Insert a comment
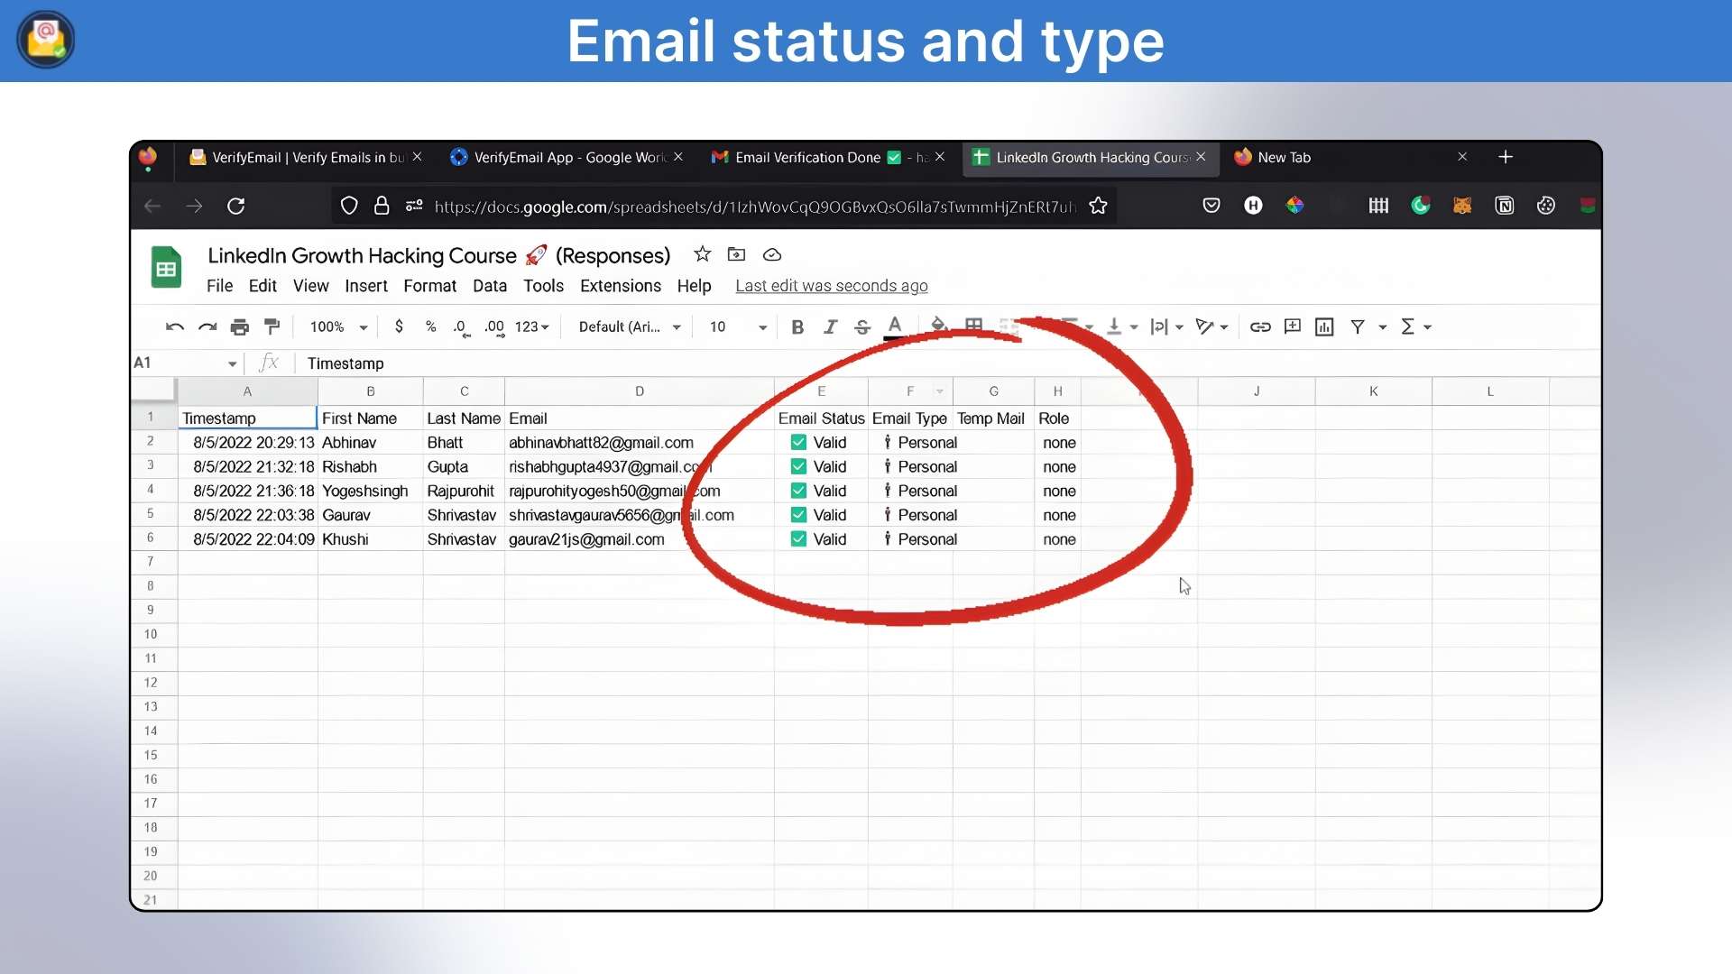This screenshot has width=1732, height=974. pyautogui.click(x=1292, y=326)
